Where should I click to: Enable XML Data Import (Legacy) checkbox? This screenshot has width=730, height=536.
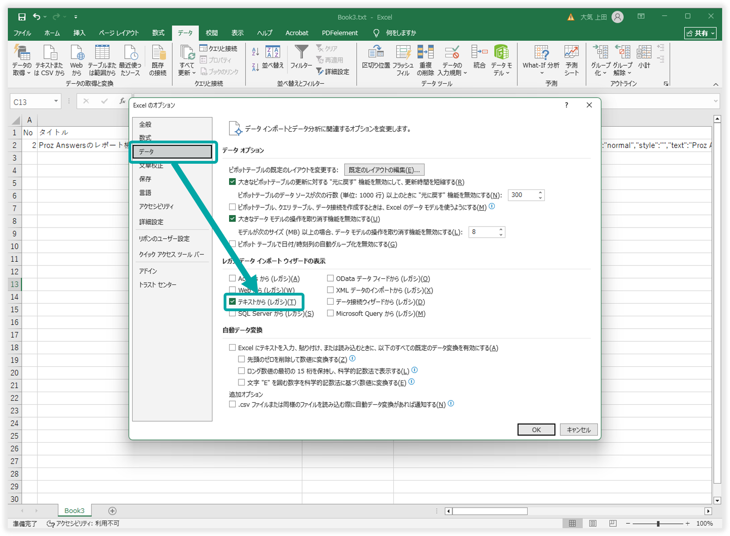coord(330,290)
